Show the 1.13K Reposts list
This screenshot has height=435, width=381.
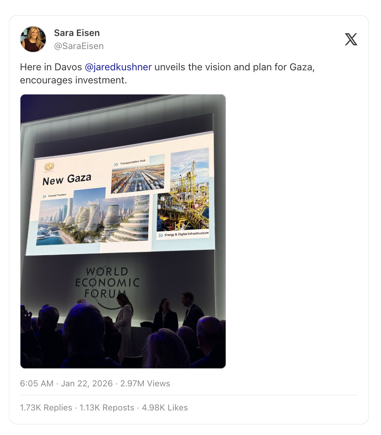point(107,408)
